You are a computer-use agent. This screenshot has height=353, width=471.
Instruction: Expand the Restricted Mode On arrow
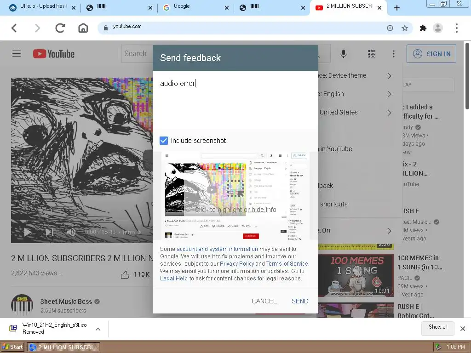389,231
